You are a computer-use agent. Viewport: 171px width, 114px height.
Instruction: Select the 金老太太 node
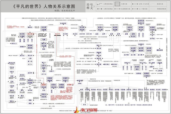pyautogui.click(x=141, y=23)
